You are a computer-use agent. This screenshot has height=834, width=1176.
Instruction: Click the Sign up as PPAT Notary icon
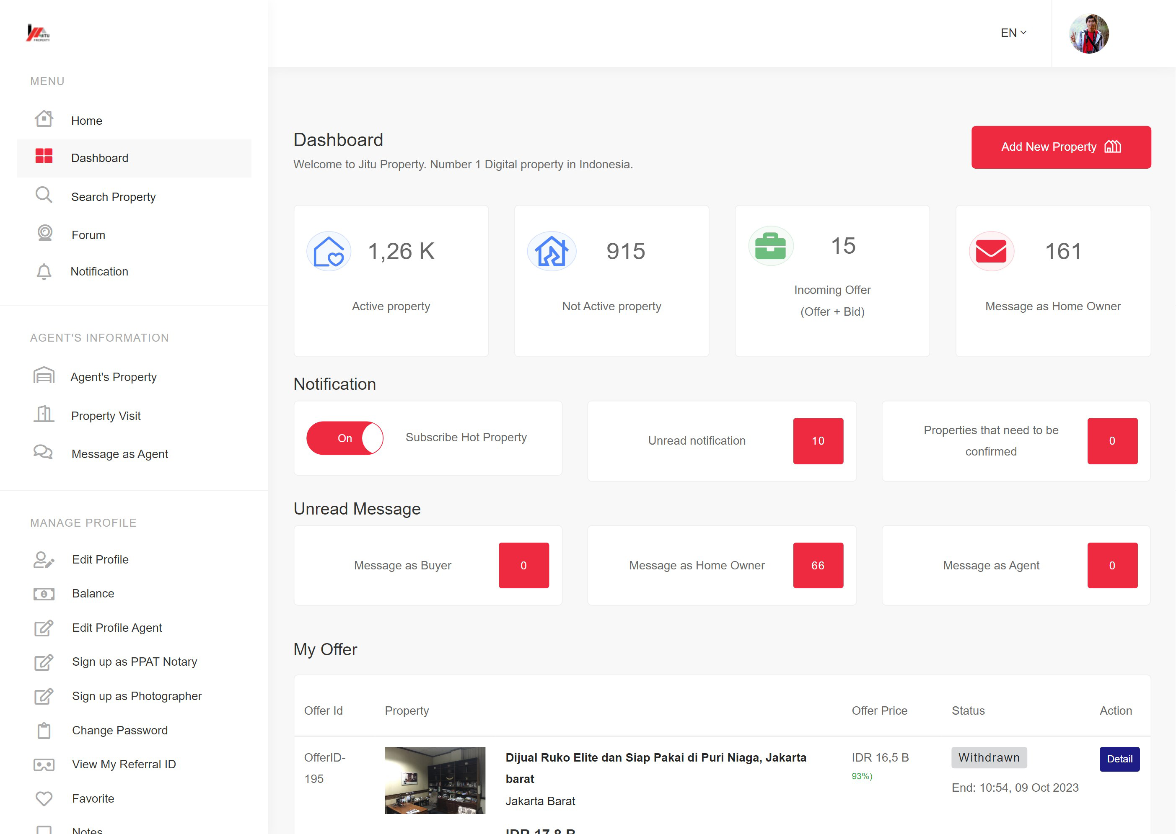pos(44,662)
